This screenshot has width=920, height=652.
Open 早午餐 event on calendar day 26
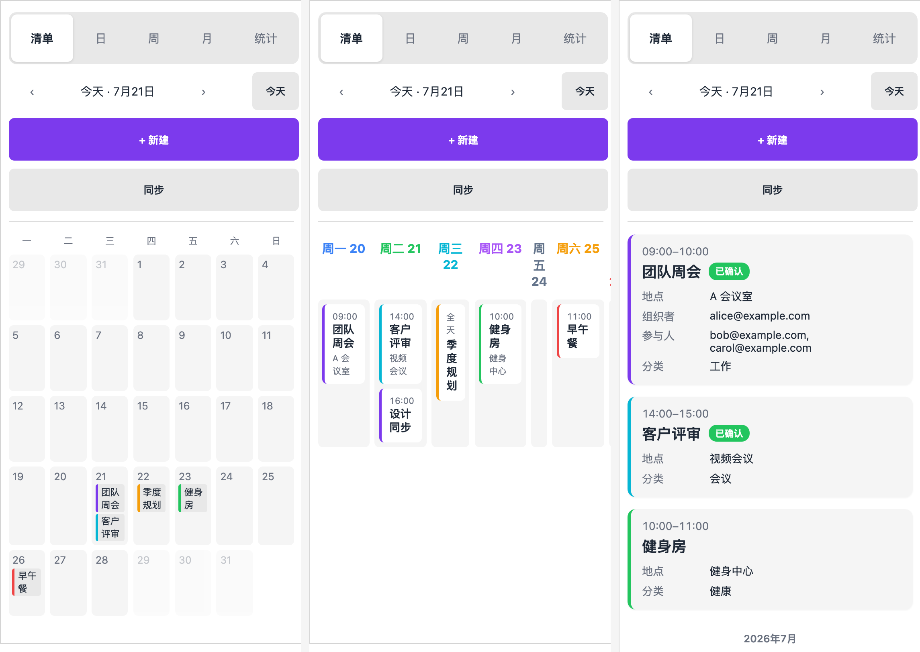tap(27, 582)
